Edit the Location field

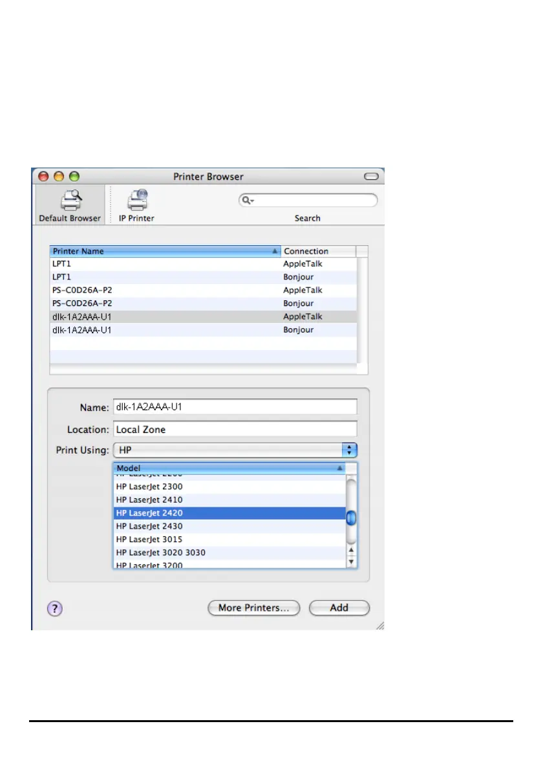[x=235, y=429]
